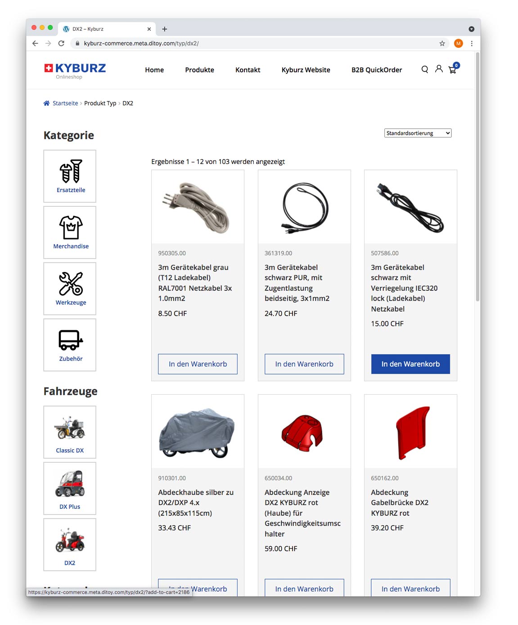The image size is (518, 625).
Task: Click the home icon in breadcrumb
Action: [x=46, y=103]
